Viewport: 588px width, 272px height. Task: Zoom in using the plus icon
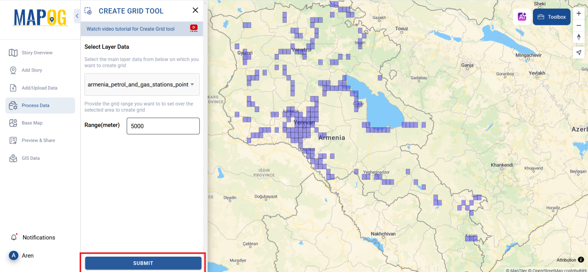[x=579, y=13]
